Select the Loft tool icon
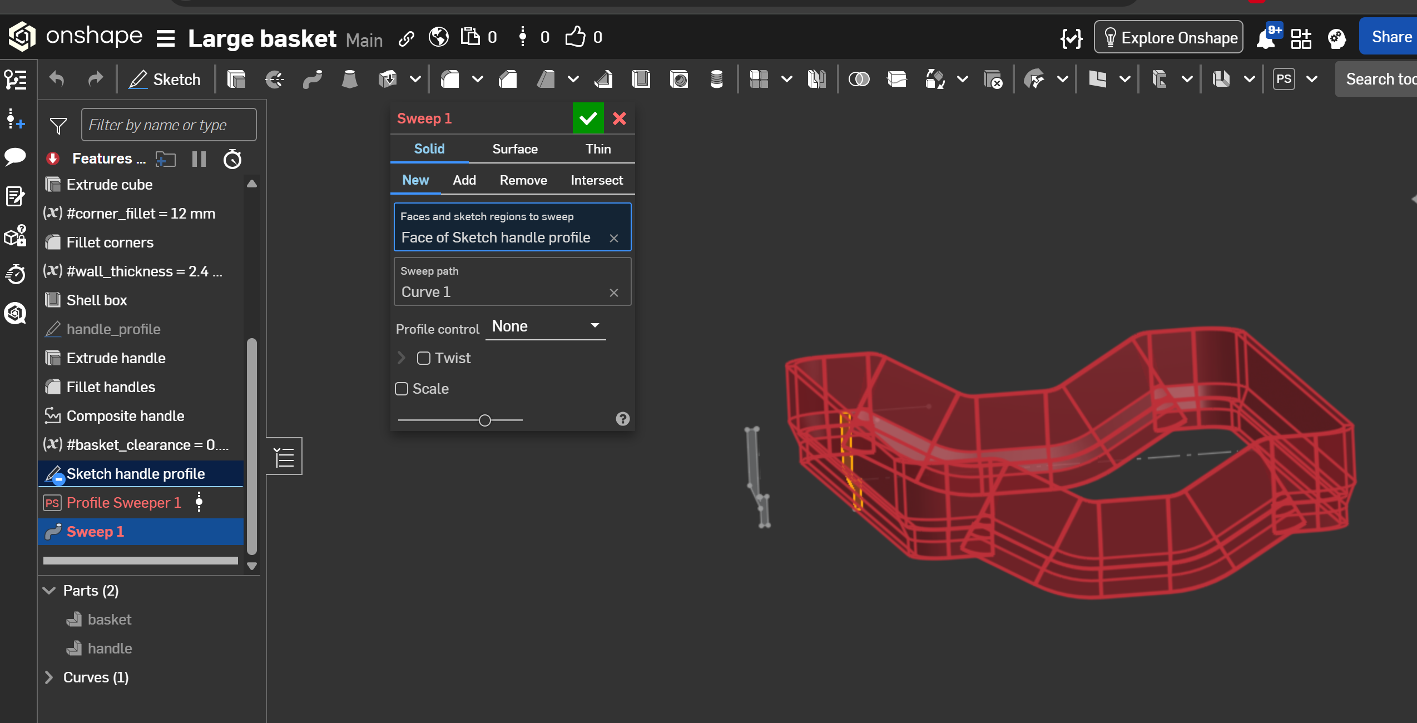 tap(349, 80)
